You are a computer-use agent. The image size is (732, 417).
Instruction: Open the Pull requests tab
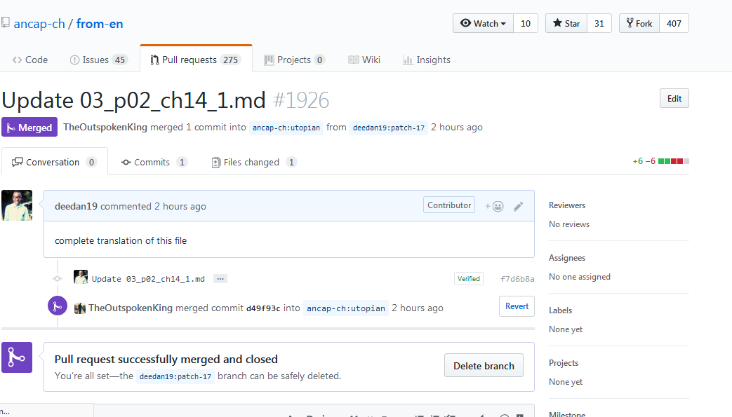click(x=196, y=60)
